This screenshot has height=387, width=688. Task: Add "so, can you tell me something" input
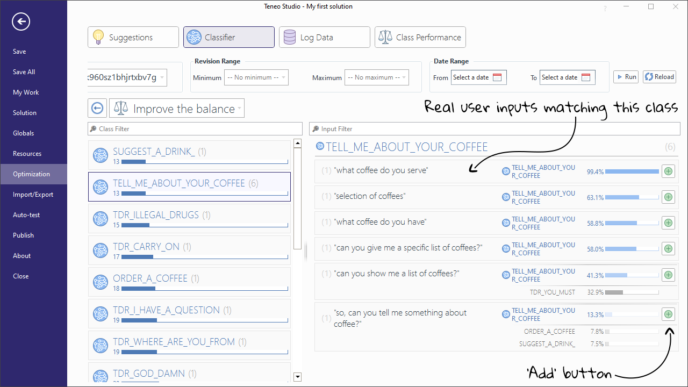pyautogui.click(x=668, y=314)
